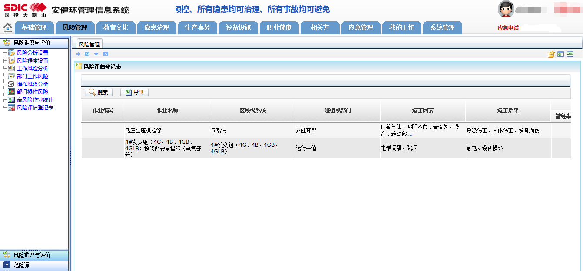The height and width of the screenshot is (271, 583).
Task: Select 高风险作业统计 in the sidebar tree
Action: point(35,99)
